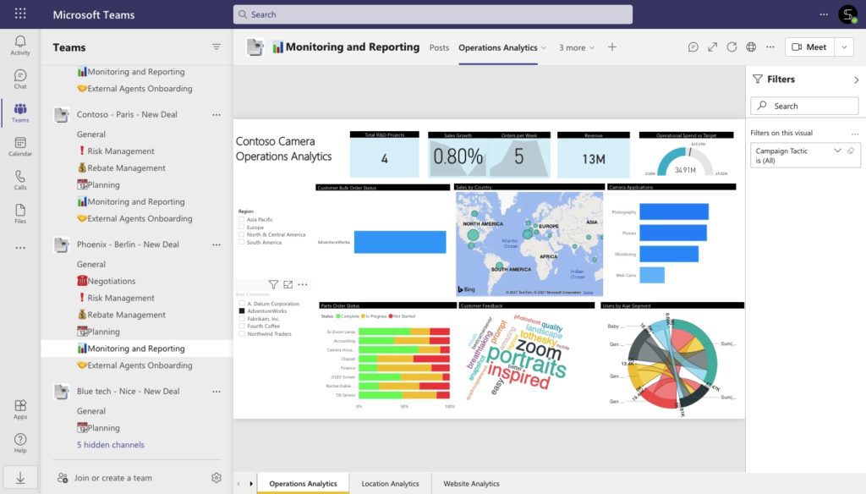Check the Asia Pacific region checkbox

click(241, 219)
